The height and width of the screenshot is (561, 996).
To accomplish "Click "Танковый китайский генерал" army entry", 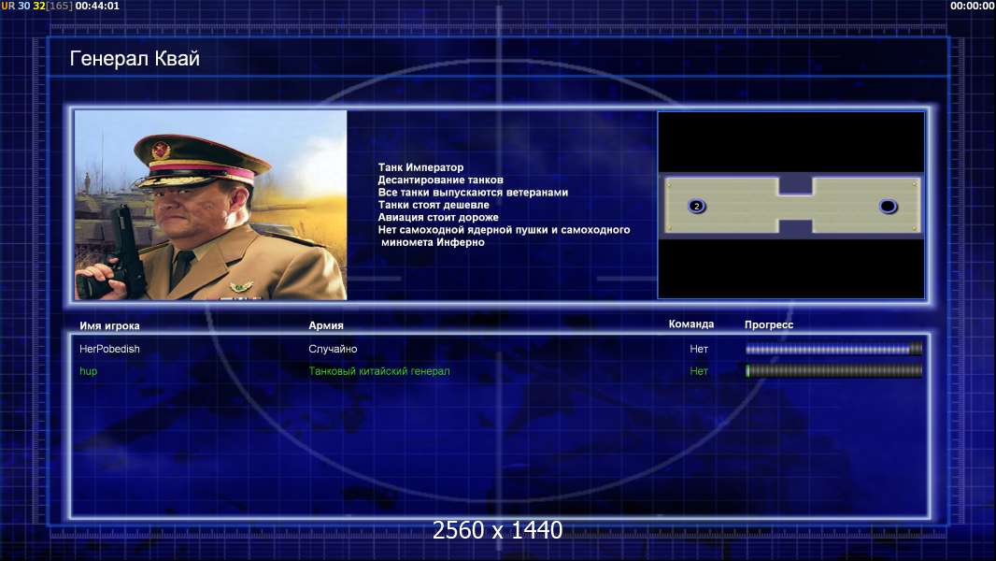I will coord(379,371).
